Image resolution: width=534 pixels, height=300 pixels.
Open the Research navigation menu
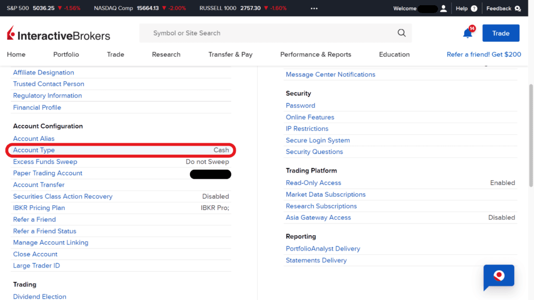point(166,54)
